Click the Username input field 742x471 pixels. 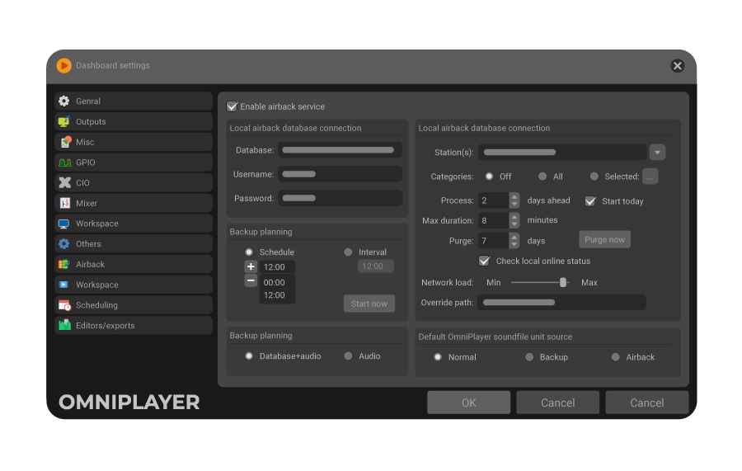pos(340,174)
